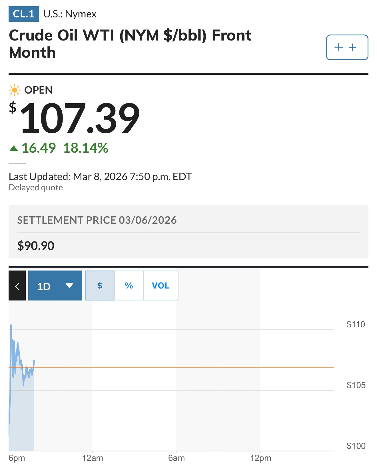
Task: Click the left chevron chart back button
Action: (17, 286)
